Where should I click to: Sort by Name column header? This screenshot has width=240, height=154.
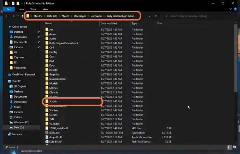pyautogui.click(x=48, y=23)
